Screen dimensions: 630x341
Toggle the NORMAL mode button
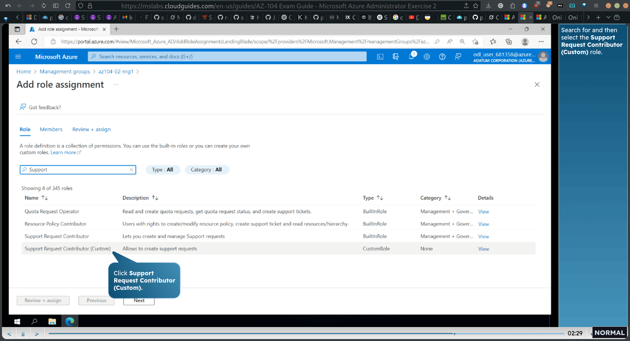(609, 333)
